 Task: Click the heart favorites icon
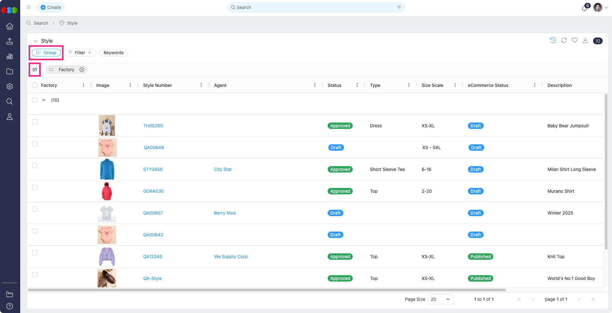click(574, 40)
